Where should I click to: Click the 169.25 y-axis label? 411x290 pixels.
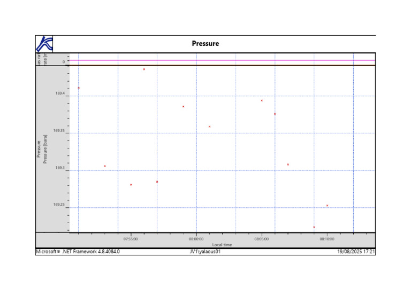pos(59,204)
